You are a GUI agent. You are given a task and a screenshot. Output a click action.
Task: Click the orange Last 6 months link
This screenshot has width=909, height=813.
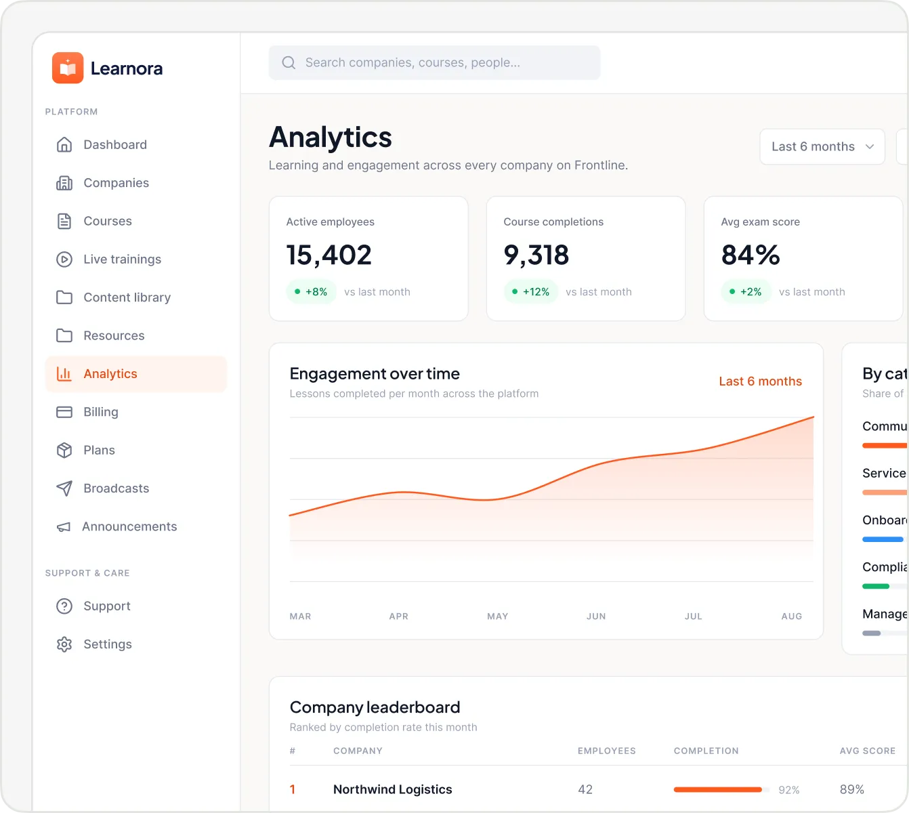(x=761, y=381)
